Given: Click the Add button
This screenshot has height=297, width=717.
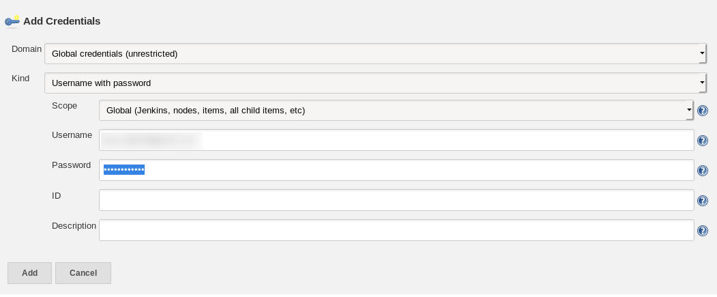Looking at the screenshot, I should coord(30,272).
